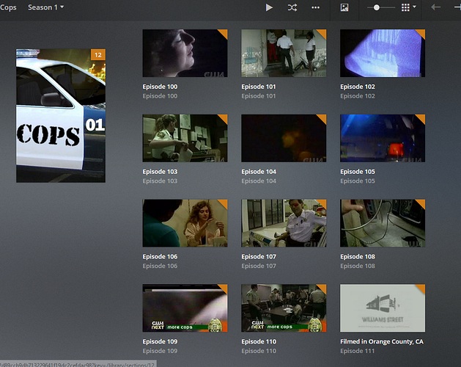Click the gray 'Episode 108' subtitle
Screen dimensions: 461x367
tap(358, 266)
